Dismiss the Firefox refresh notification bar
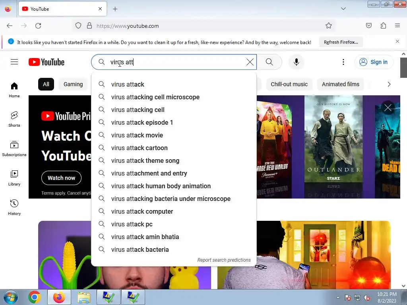This screenshot has height=305, width=407. coord(397,41)
